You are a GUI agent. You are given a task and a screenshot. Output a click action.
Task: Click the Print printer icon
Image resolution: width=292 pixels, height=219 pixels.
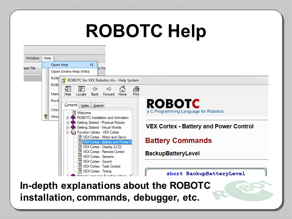click(136, 89)
